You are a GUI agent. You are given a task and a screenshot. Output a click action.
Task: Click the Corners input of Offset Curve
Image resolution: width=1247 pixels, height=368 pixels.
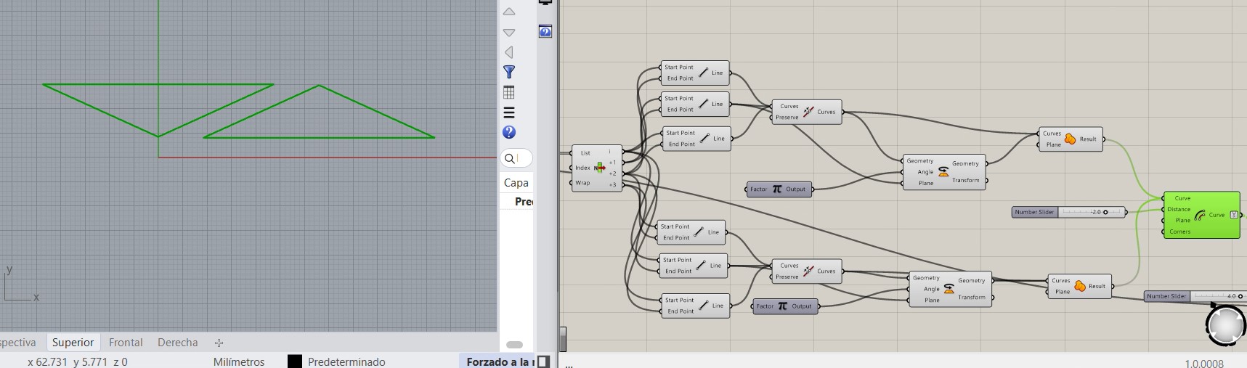coord(1179,232)
